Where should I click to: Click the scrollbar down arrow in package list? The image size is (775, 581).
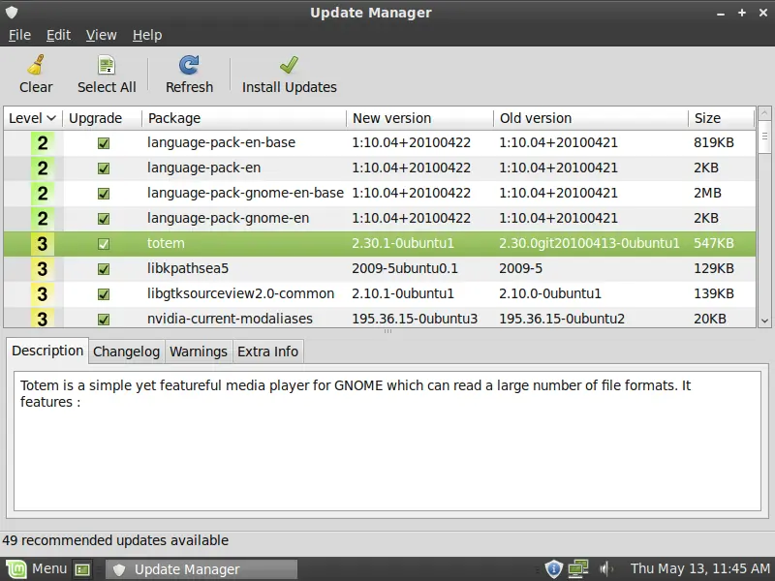[764, 320]
